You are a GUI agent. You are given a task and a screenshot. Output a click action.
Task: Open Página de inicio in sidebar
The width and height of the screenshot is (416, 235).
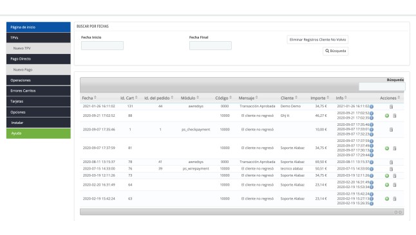[39, 27]
